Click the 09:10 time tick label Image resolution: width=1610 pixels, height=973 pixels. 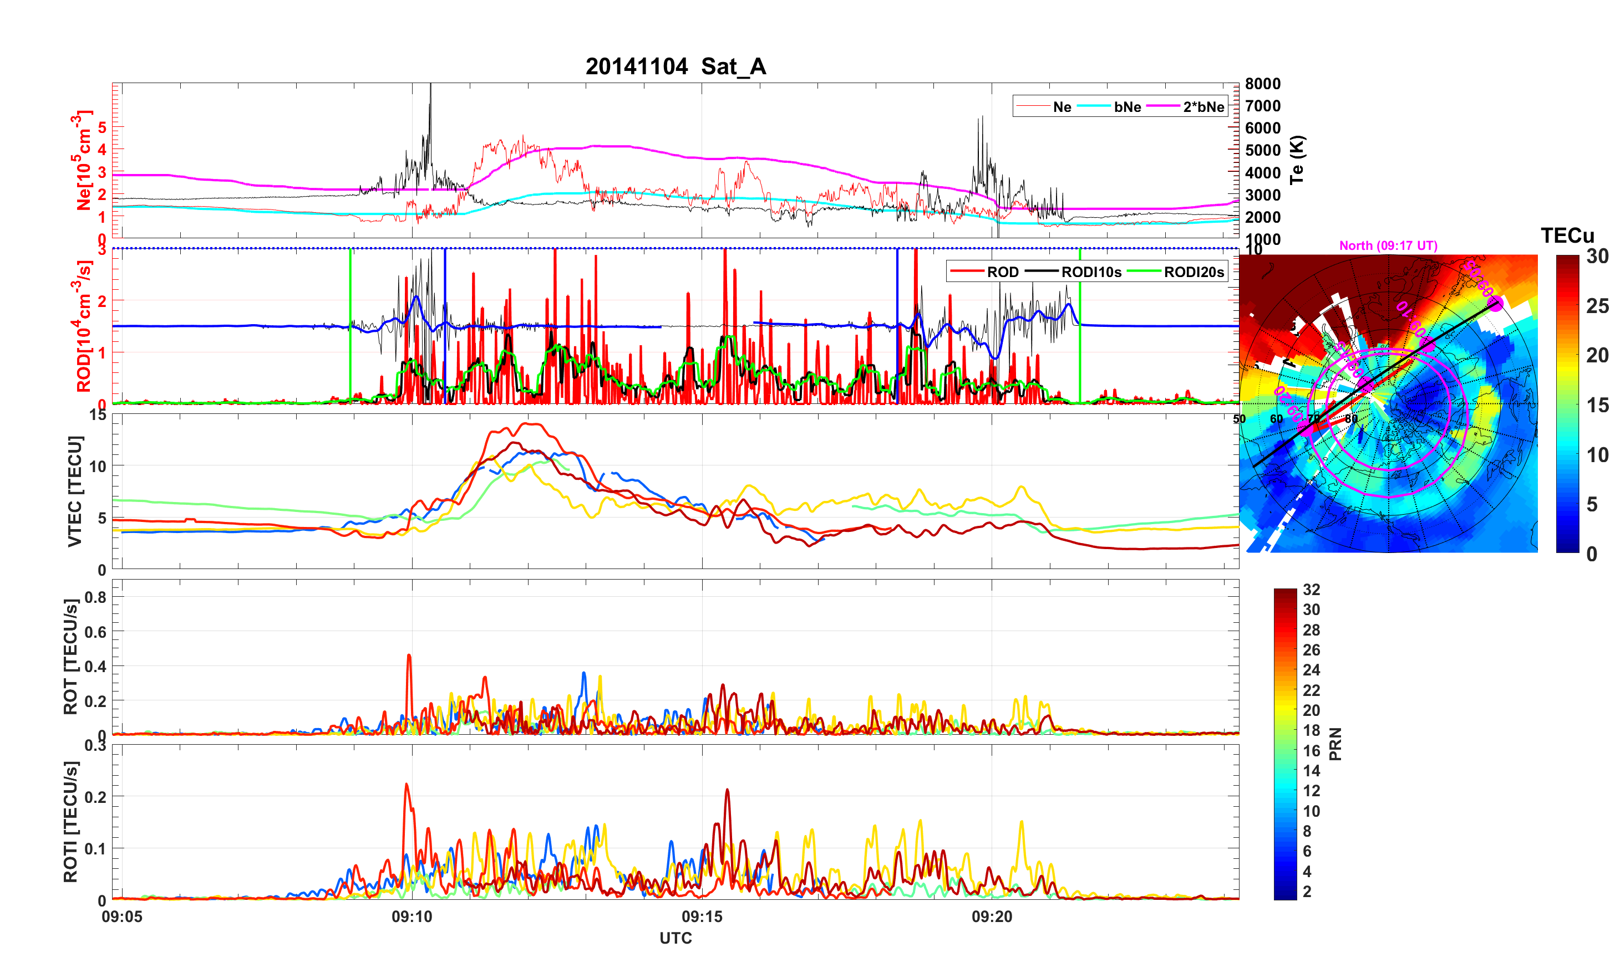pyautogui.click(x=412, y=916)
